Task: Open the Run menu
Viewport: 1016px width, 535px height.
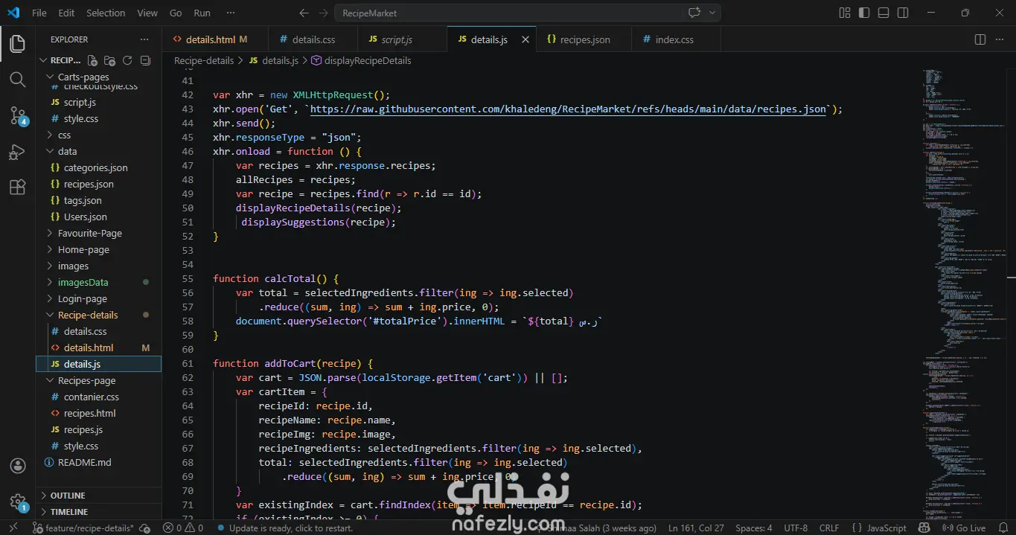Action: coord(202,13)
